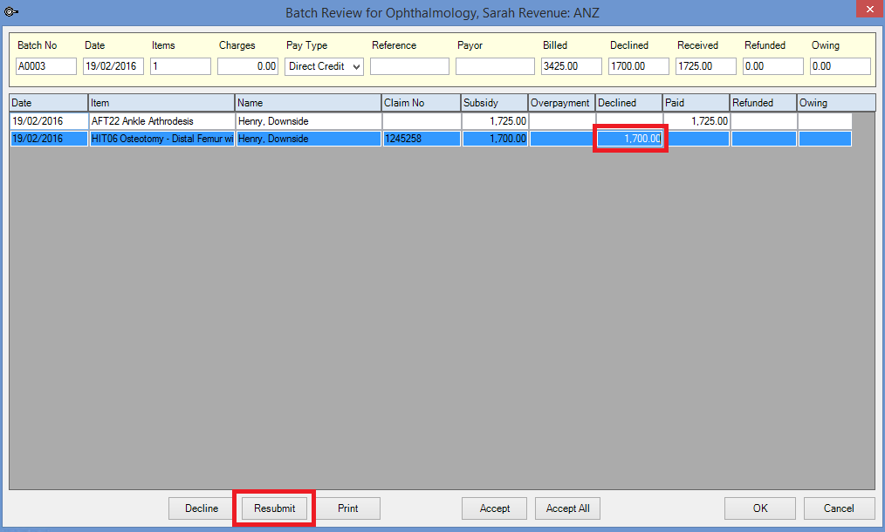Click Henry, Downside in the AFT22 row

click(309, 121)
